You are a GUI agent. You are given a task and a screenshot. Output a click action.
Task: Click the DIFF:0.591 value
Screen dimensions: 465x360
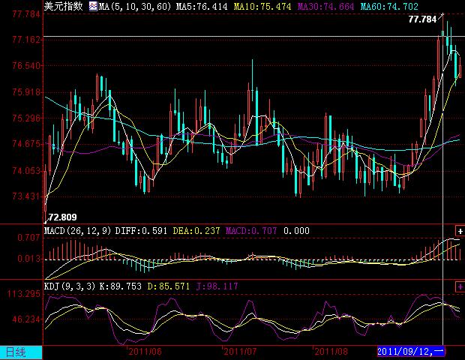coord(141,231)
